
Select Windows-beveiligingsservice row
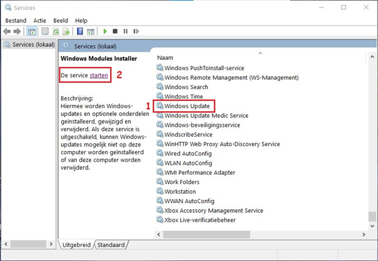click(198, 125)
